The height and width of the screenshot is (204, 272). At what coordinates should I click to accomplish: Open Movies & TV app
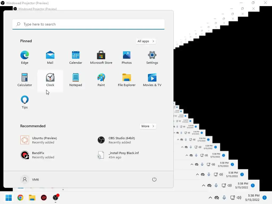pos(152,80)
